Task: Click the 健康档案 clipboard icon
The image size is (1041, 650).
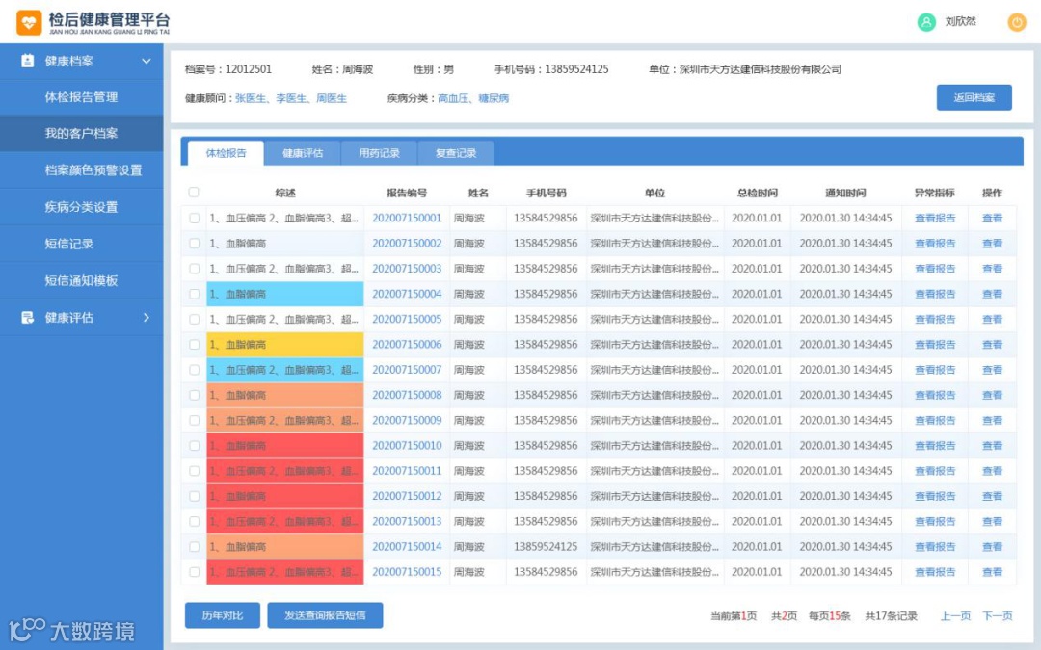Action: [x=27, y=61]
